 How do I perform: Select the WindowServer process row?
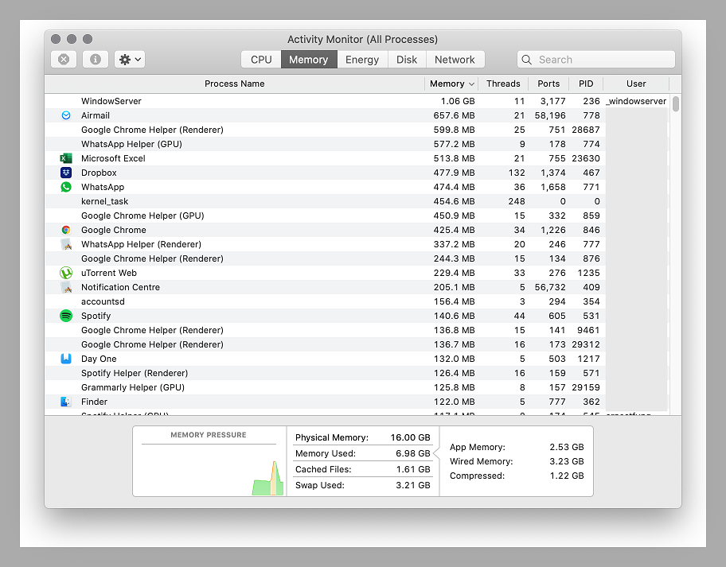(239, 101)
